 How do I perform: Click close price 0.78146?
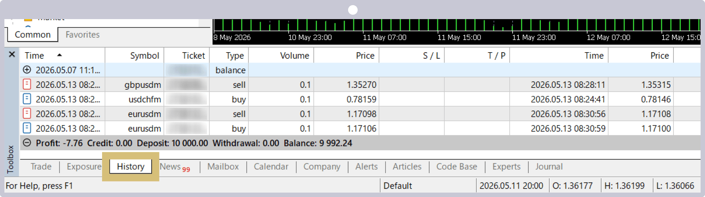(x=656, y=99)
